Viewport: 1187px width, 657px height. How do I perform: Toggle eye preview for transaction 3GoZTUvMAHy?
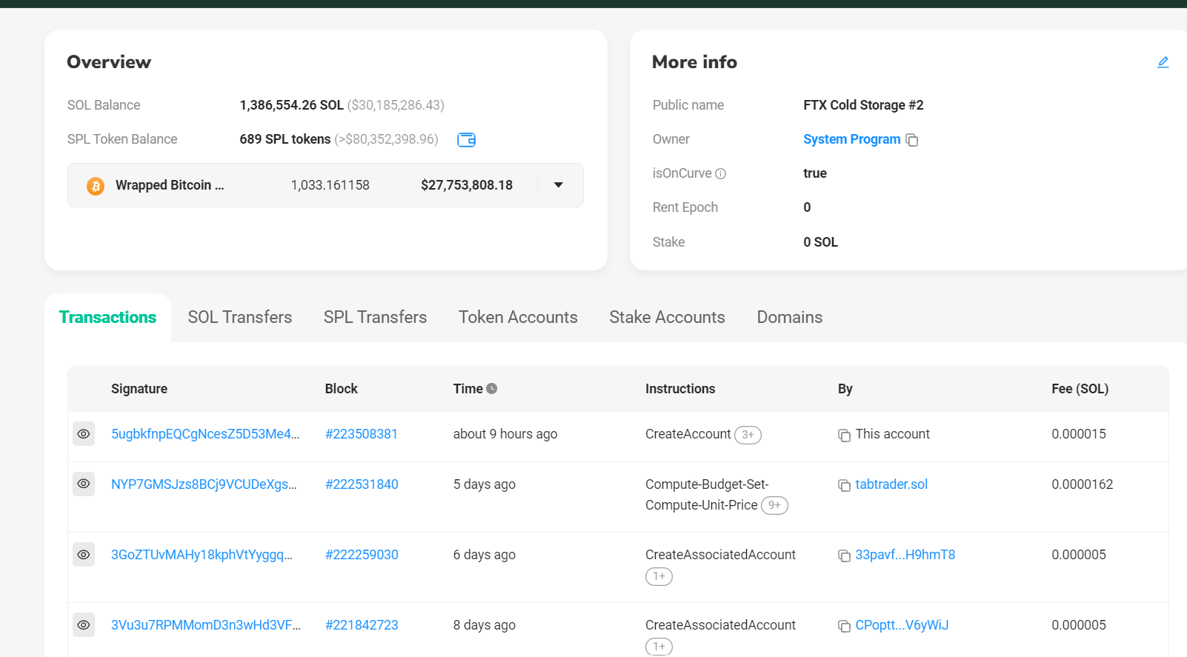tap(84, 555)
